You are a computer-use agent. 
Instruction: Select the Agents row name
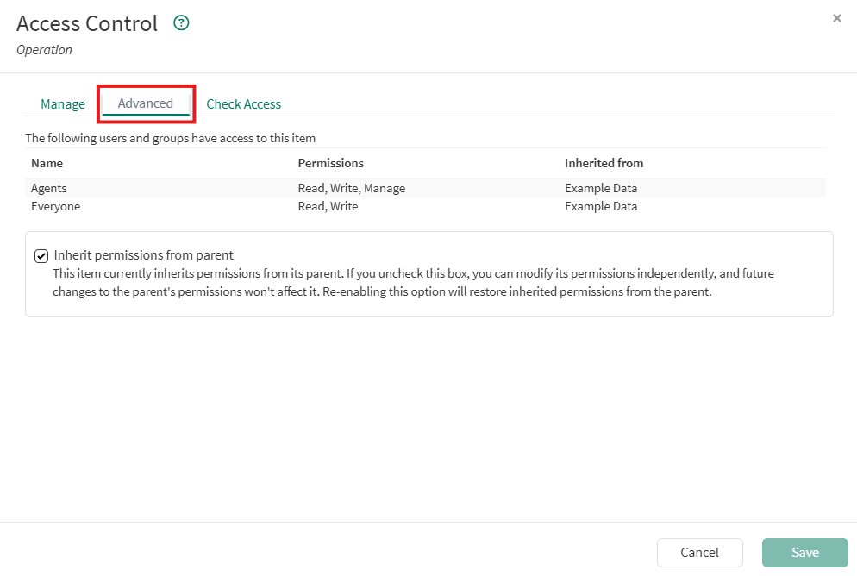tap(49, 188)
